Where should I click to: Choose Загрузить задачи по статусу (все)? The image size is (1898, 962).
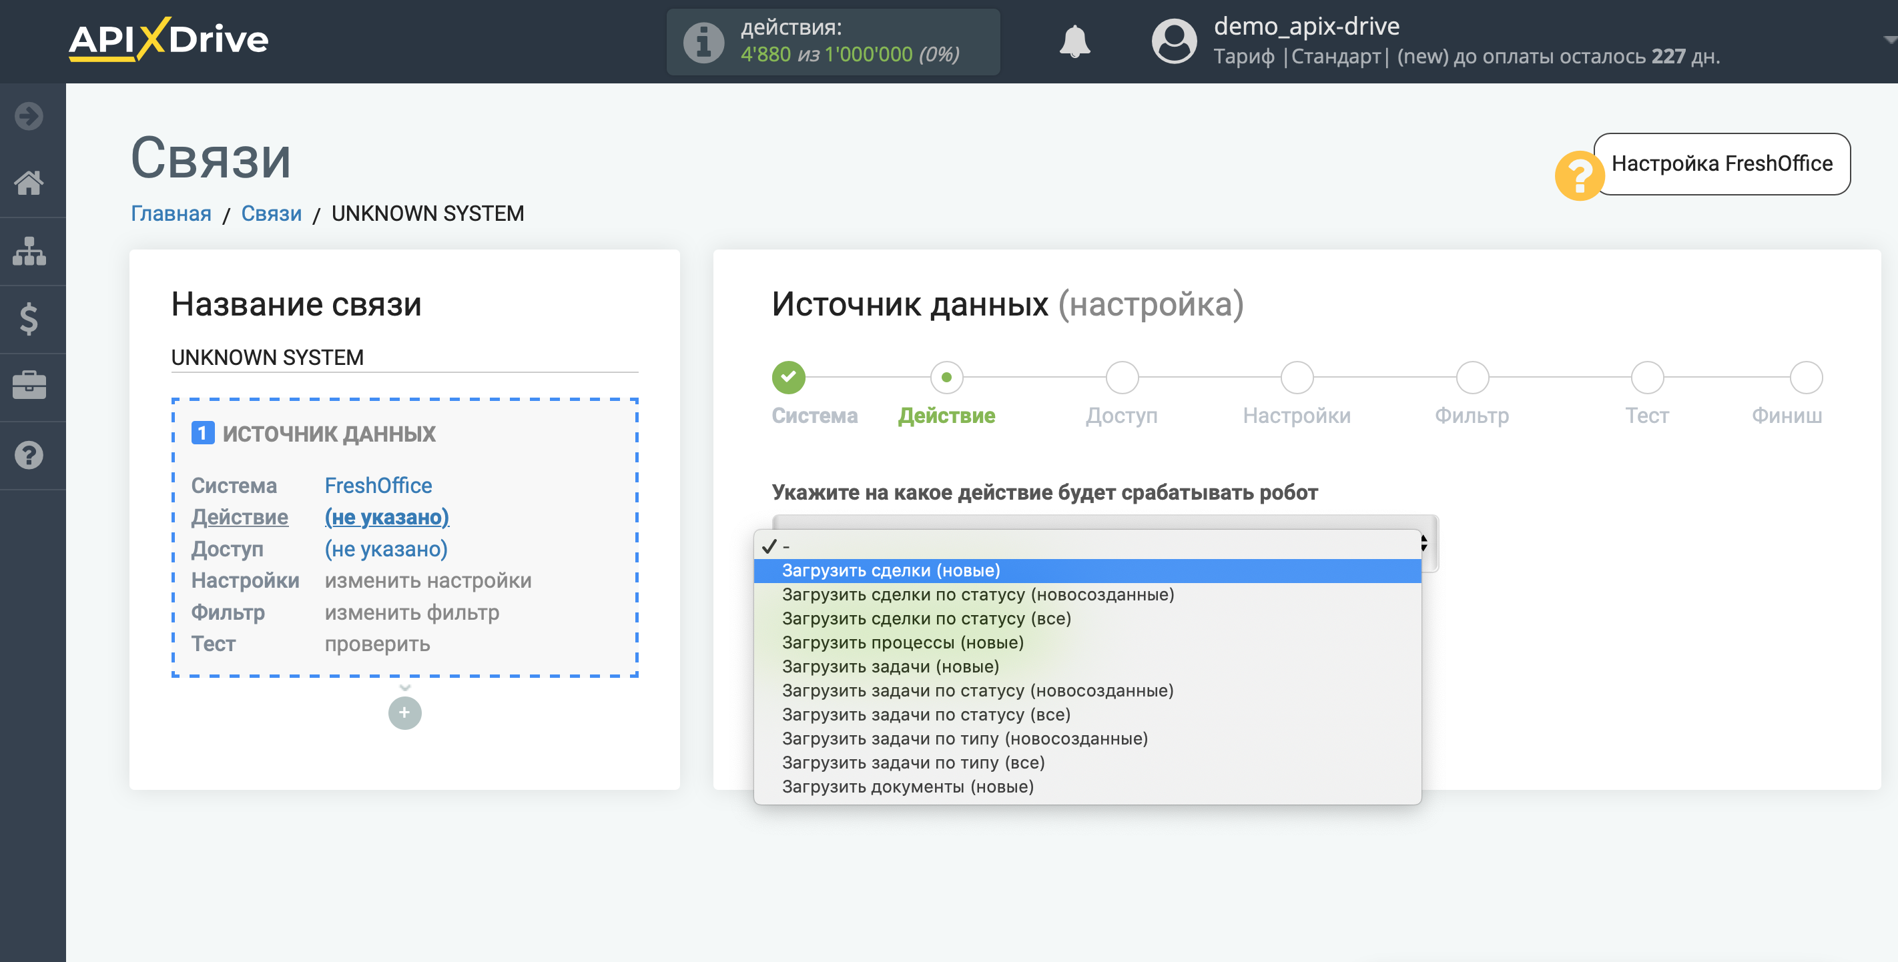1086,714
